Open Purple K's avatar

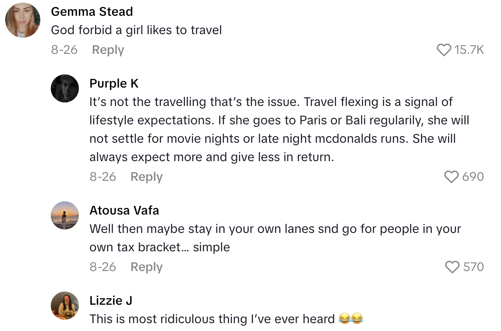(65, 88)
